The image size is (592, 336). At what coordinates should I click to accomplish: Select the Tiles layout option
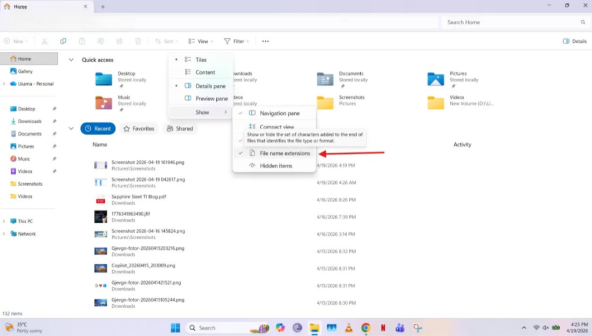click(201, 60)
